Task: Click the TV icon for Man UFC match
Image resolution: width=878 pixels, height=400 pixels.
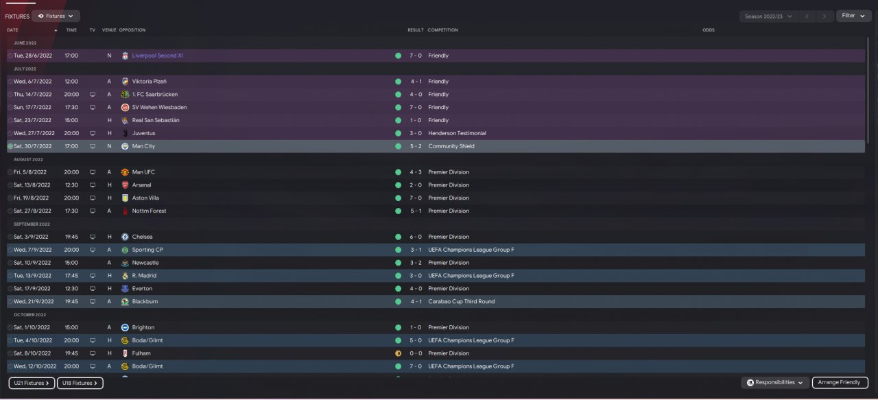Action: pyautogui.click(x=93, y=172)
